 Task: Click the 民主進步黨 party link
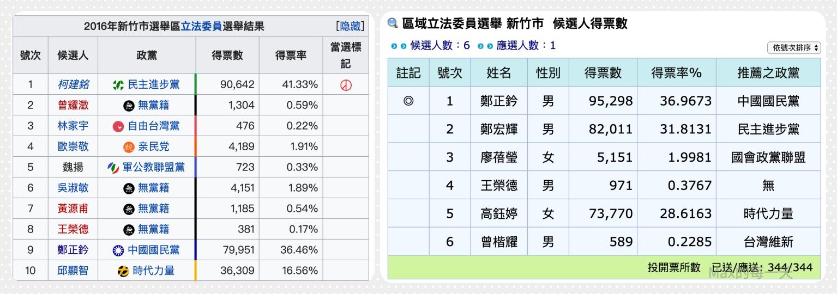pyautogui.click(x=154, y=85)
